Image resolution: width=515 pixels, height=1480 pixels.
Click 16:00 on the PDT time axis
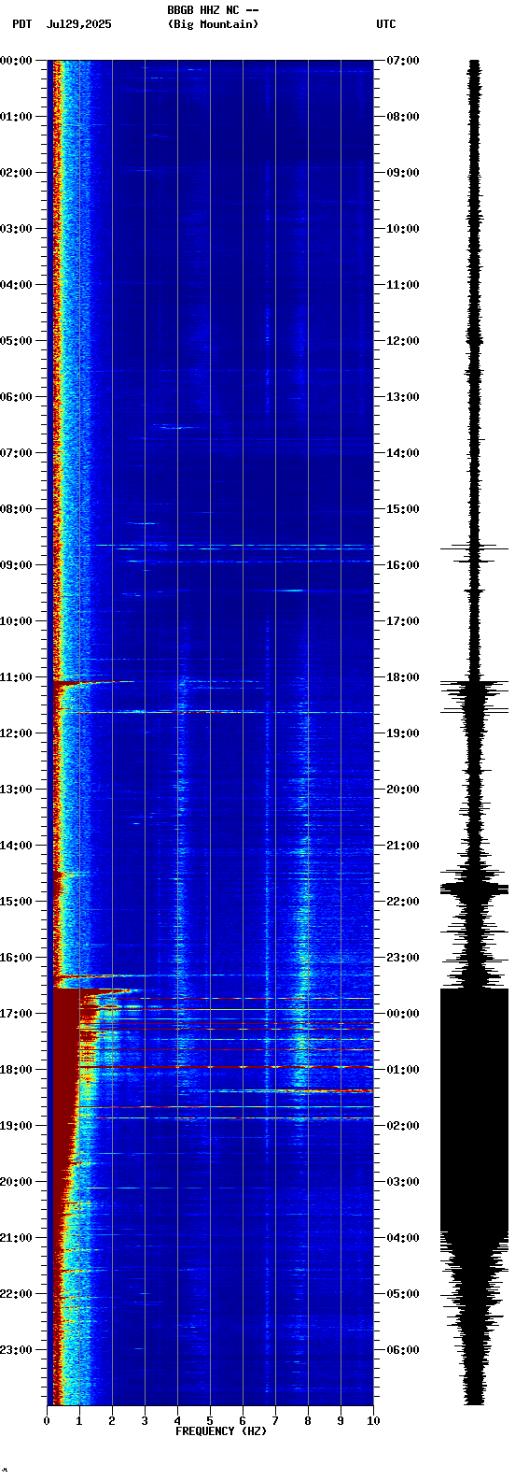pyautogui.click(x=16, y=958)
